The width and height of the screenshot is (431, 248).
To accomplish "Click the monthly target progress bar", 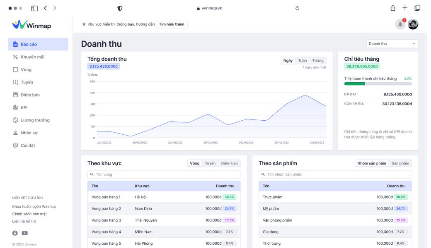I will point(378,84).
